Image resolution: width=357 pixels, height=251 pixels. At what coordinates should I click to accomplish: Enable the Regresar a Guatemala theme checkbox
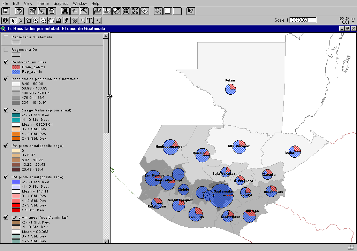point(6,37)
